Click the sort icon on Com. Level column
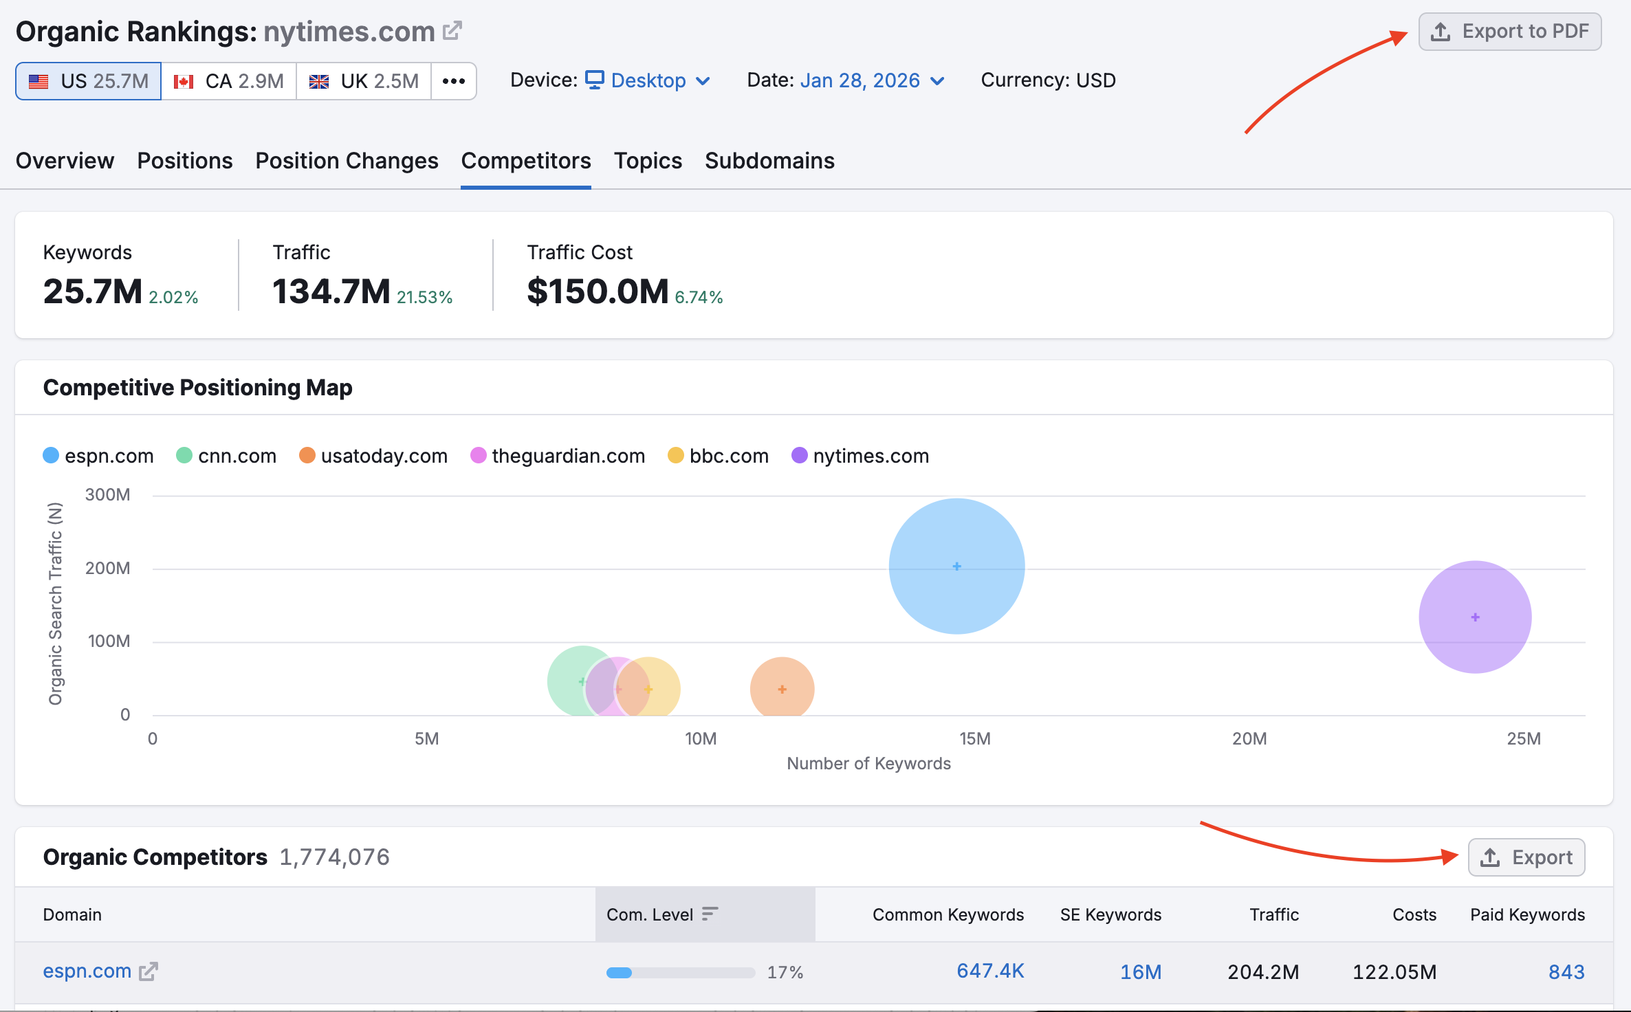 click(710, 914)
